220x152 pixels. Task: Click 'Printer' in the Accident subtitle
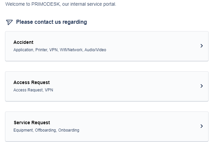point(41,50)
